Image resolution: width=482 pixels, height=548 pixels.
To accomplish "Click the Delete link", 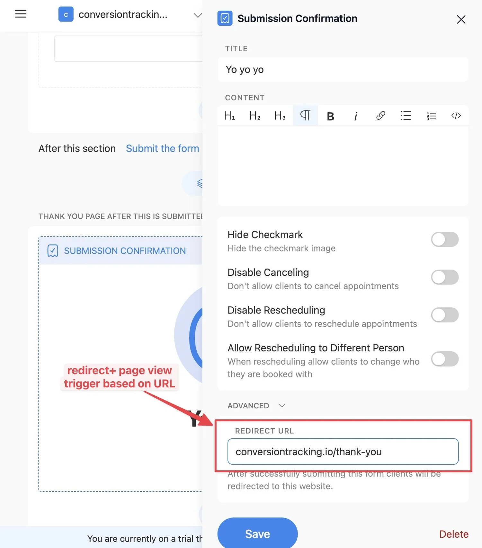I will point(453,534).
